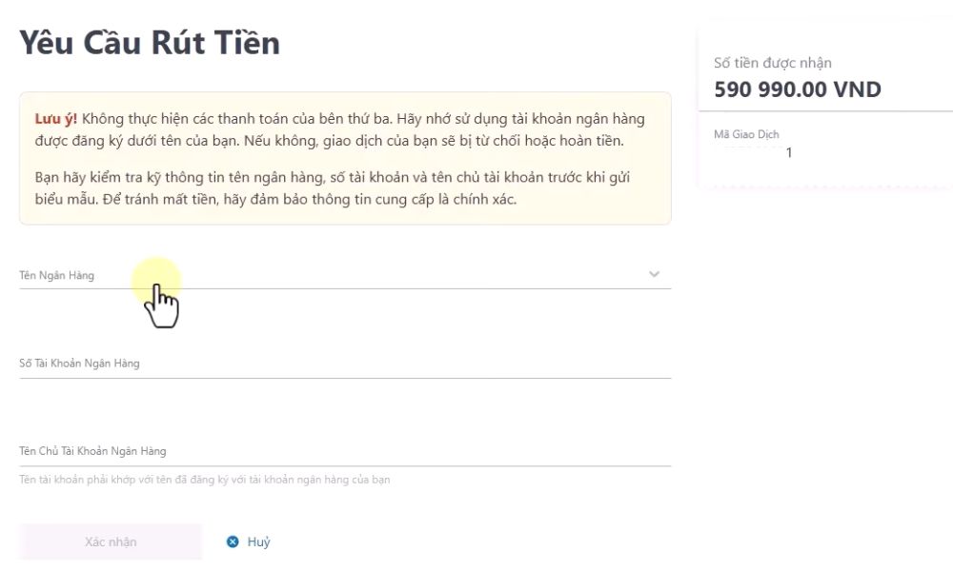
Task: Click the Số tiền được nhận label
Action: [x=773, y=62]
